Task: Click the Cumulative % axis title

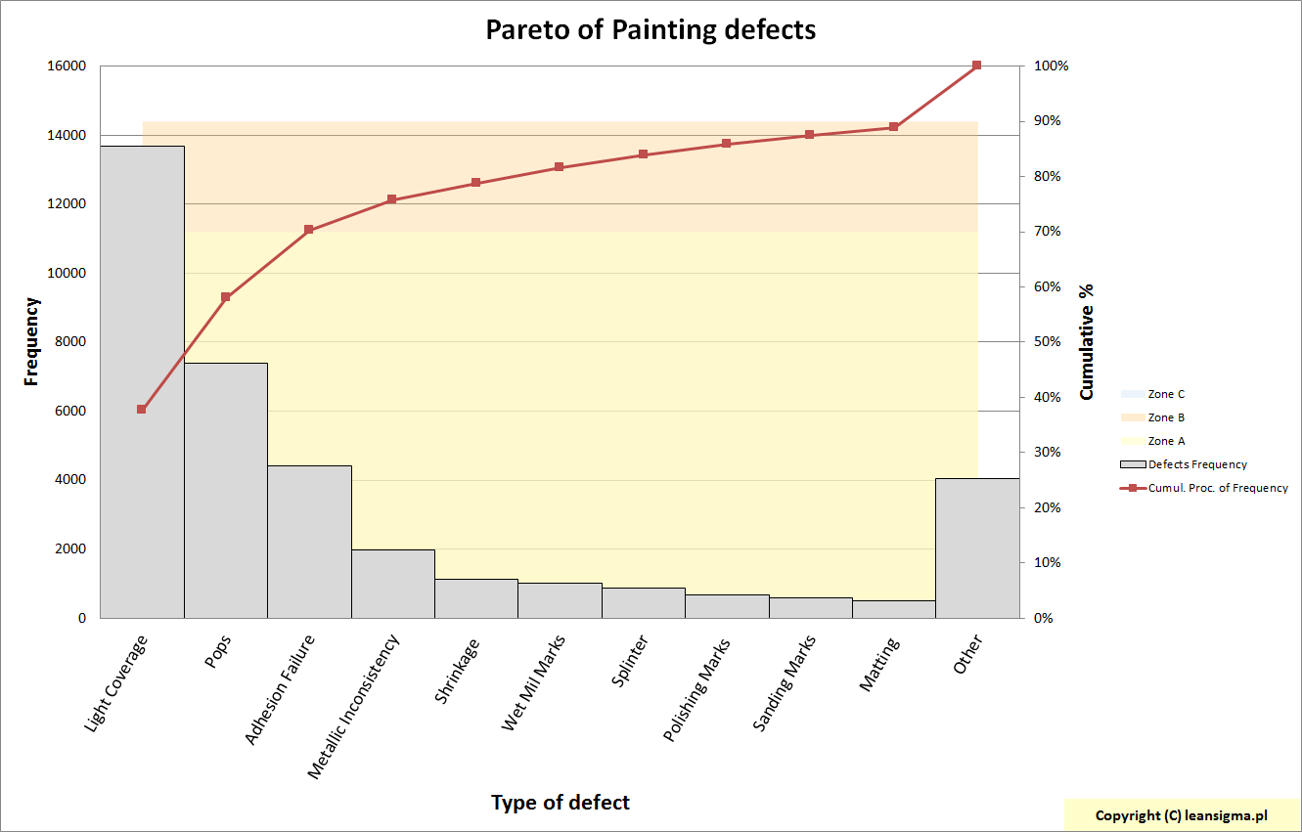Action: pos(1087,341)
